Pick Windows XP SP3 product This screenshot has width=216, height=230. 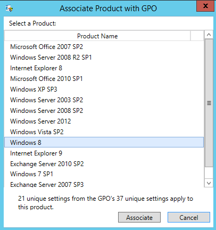(104, 89)
